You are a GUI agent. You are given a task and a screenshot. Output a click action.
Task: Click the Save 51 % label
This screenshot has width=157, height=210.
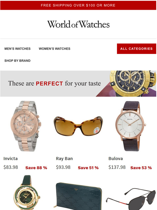coord(88,168)
